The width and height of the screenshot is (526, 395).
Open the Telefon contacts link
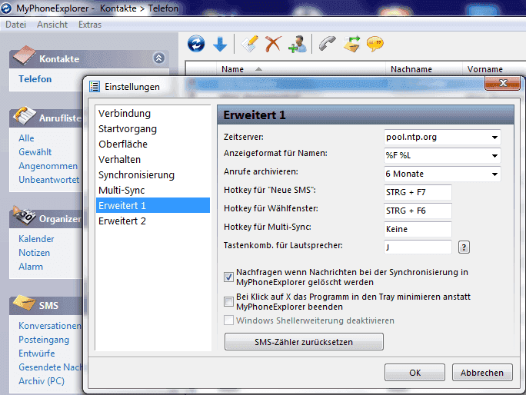point(35,79)
